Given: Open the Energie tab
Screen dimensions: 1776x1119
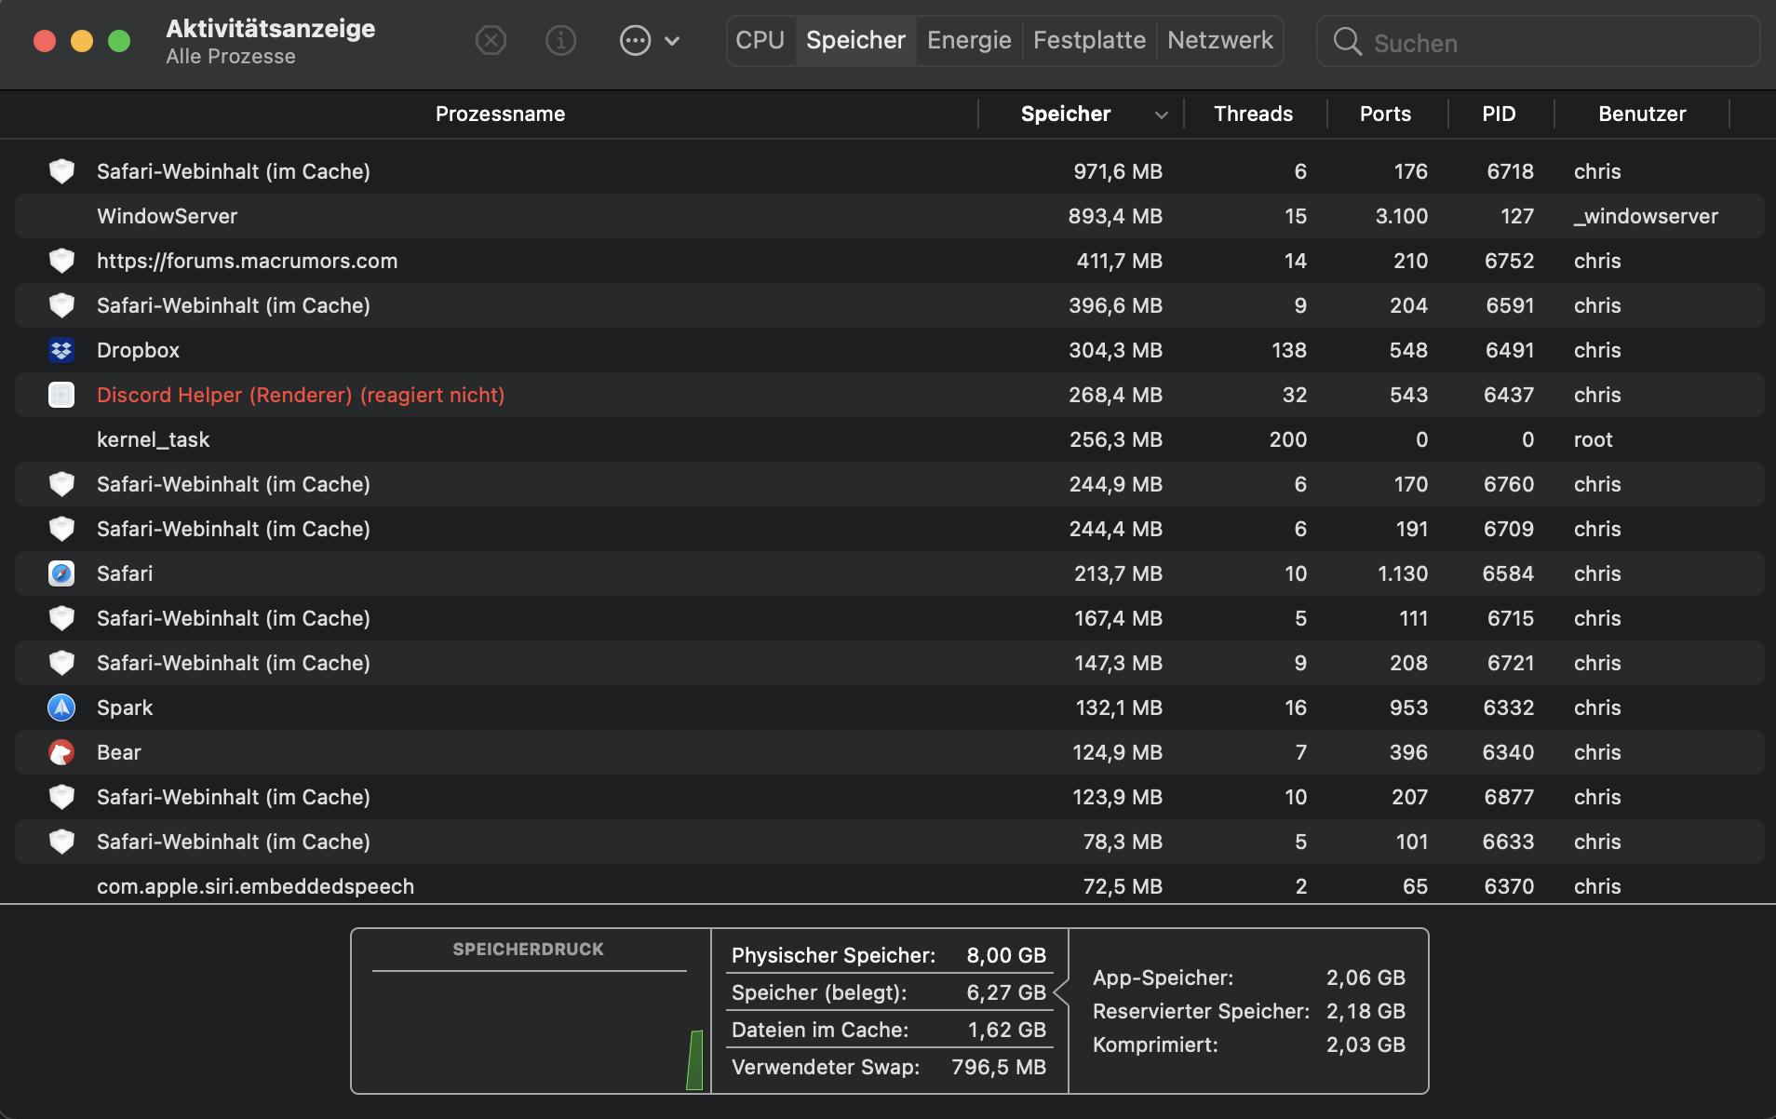Looking at the screenshot, I should point(969,40).
